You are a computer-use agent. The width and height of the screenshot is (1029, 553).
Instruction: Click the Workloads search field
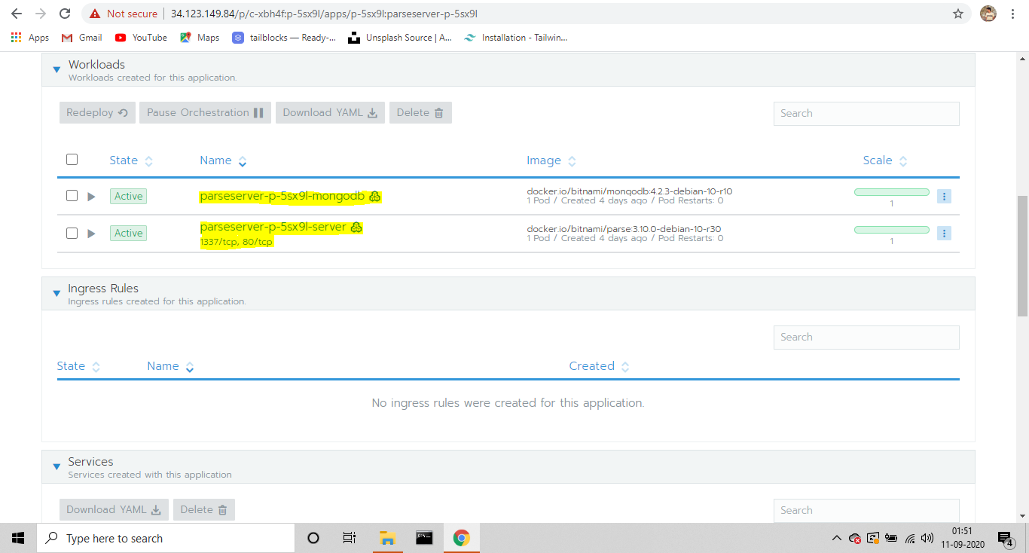866,113
